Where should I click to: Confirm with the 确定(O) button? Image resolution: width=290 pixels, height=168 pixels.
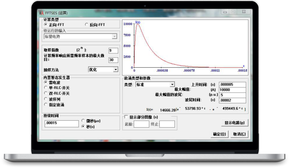click(x=219, y=134)
